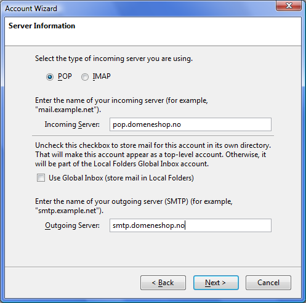The width and height of the screenshot is (306, 303).
Task: Close the Account Wizard window
Action: point(289,6)
